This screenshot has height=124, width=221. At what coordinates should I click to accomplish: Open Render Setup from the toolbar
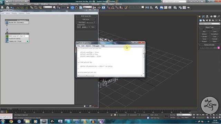180,8
